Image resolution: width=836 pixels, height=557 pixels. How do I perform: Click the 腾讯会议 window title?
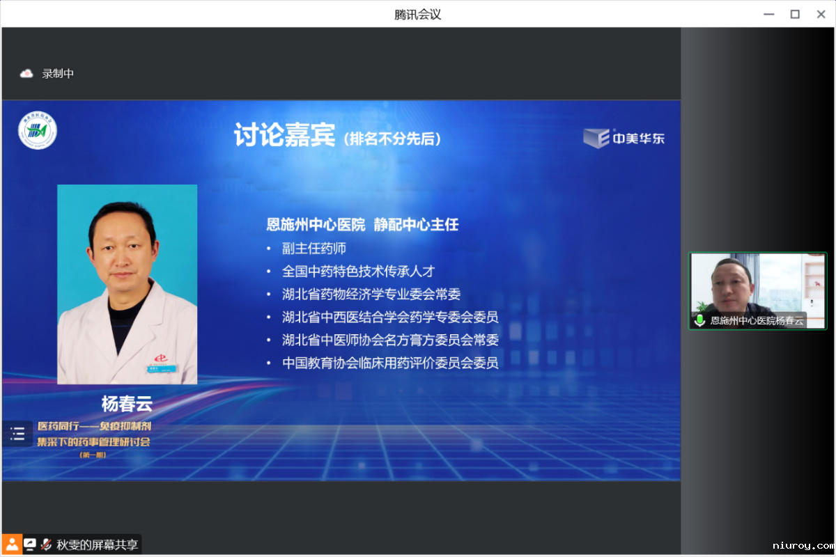417,14
